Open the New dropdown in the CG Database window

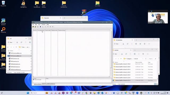[117, 44]
